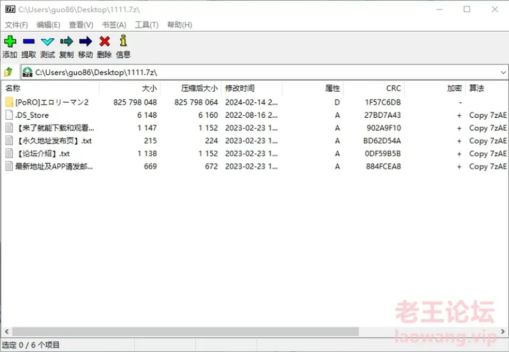Screen dimensions: 509x352
Task: Click the horizontal scrollbar right arrow
Action: click(x=503, y=331)
